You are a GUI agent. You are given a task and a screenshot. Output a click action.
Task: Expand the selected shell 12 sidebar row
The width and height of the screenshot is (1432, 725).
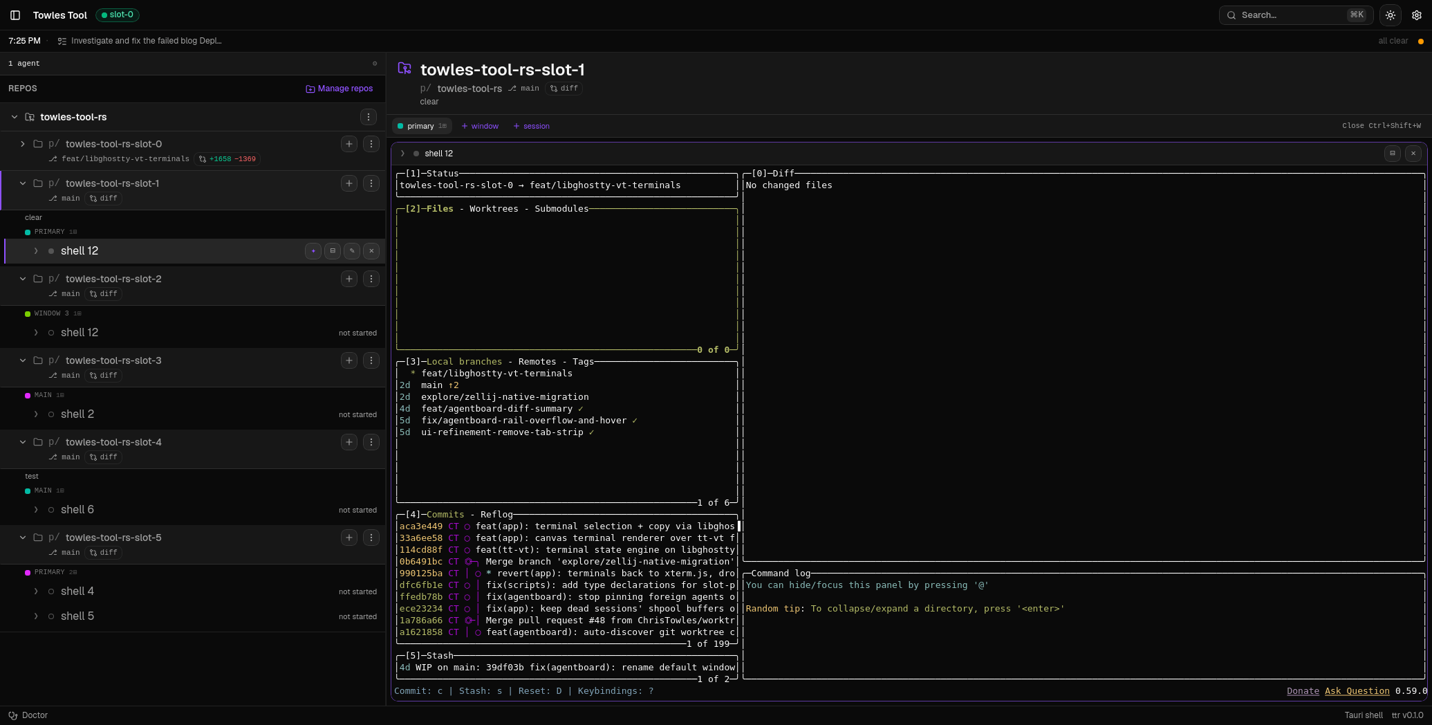pyautogui.click(x=36, y=251)
